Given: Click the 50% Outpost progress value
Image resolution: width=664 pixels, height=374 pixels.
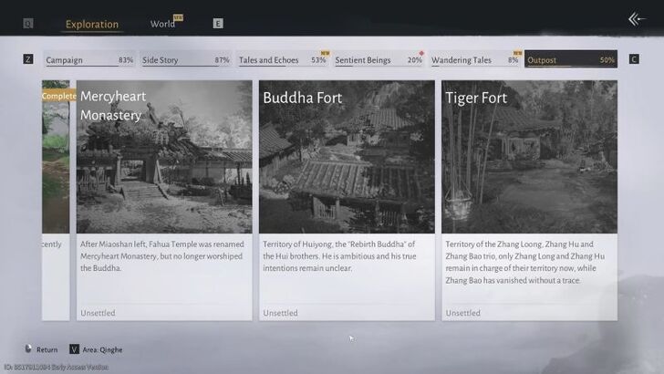Looking at the screenshot, I should 607,60.
